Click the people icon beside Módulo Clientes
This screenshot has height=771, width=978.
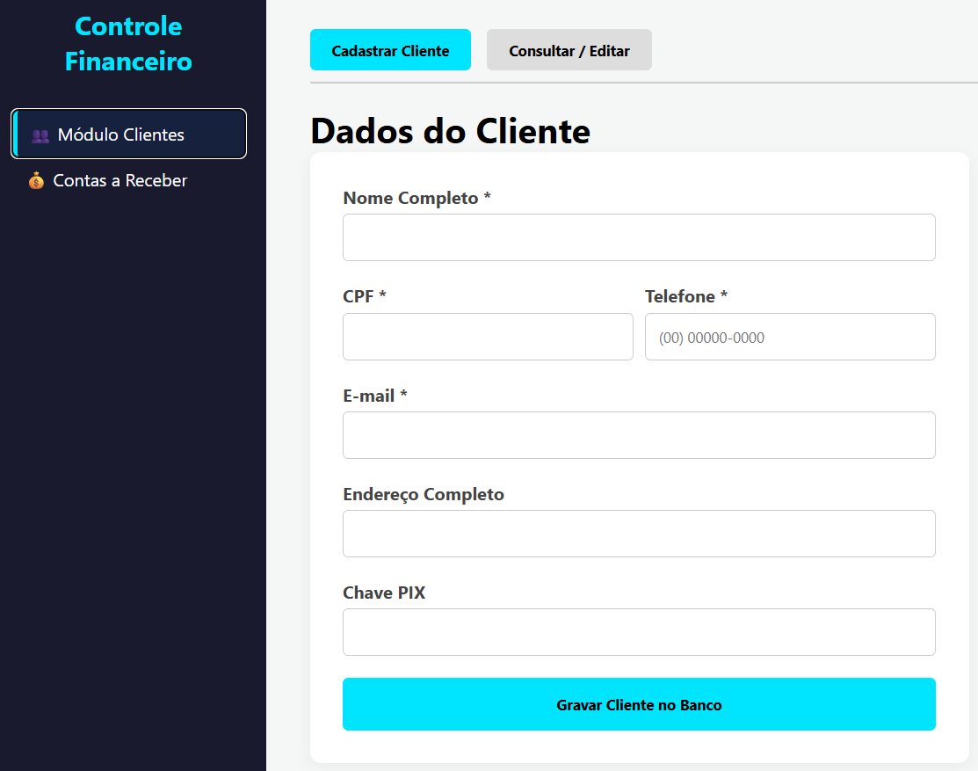(x=40, y=135)
